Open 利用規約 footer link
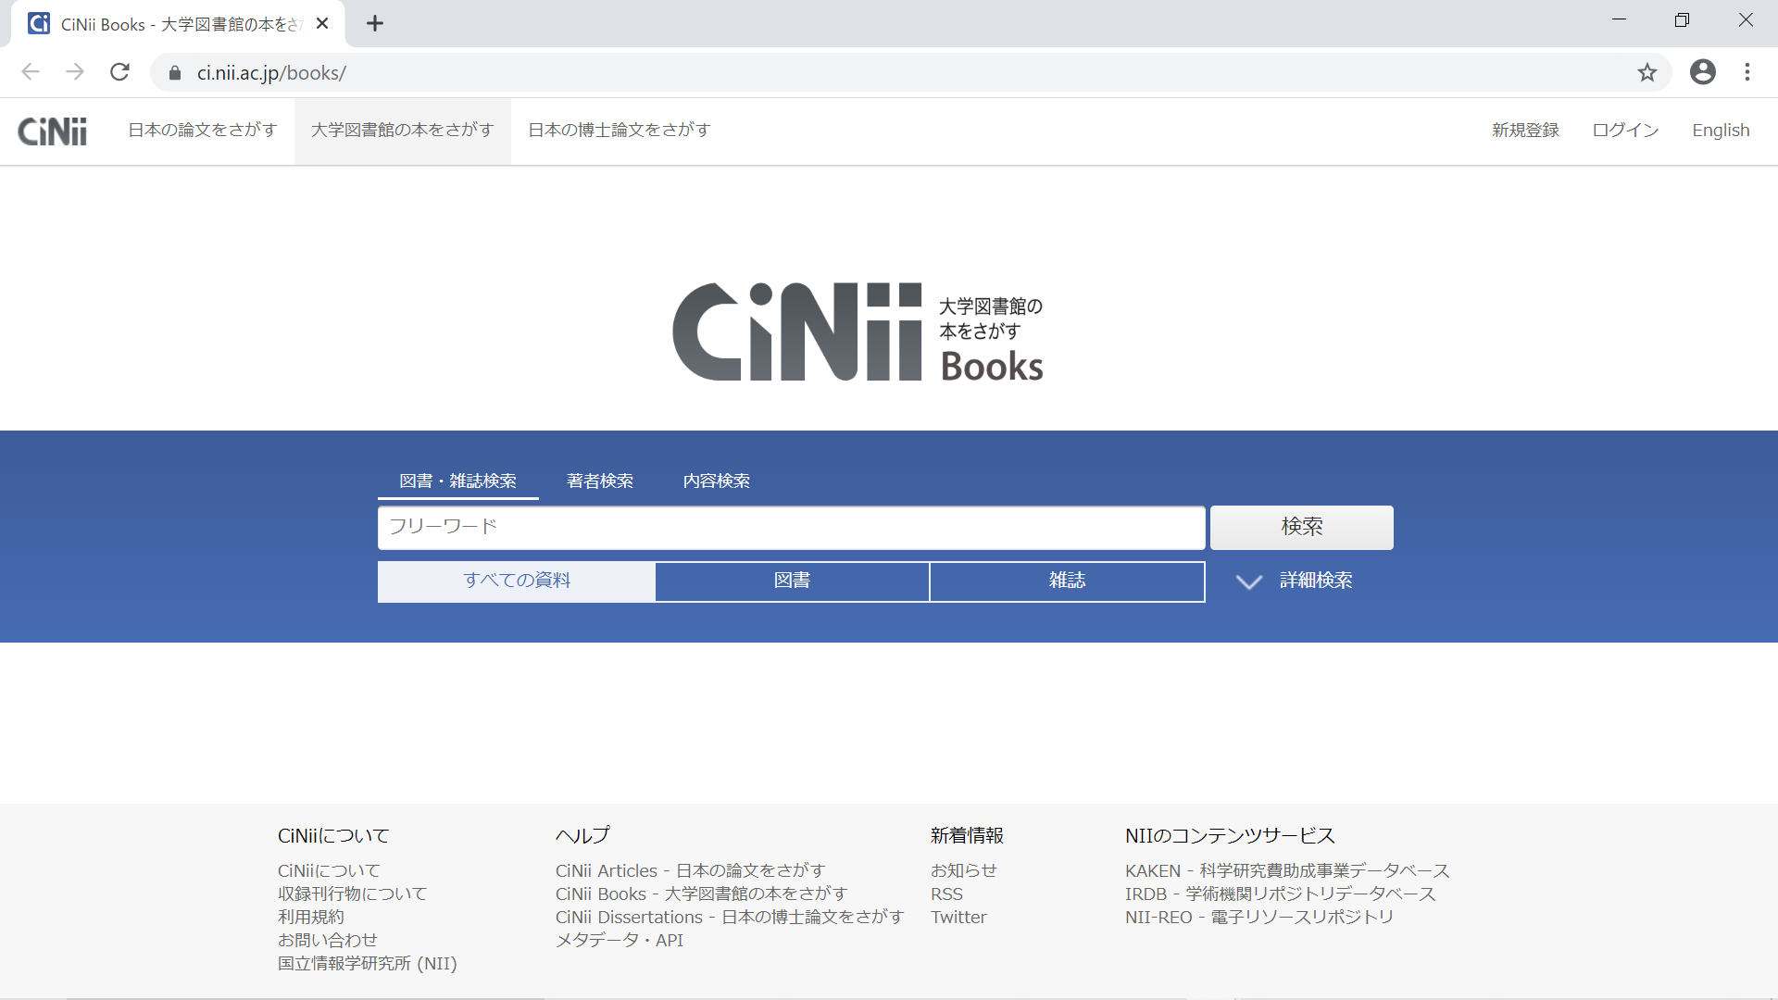1778x1000 pixels. pyautogui.click(x=311, y=917)
